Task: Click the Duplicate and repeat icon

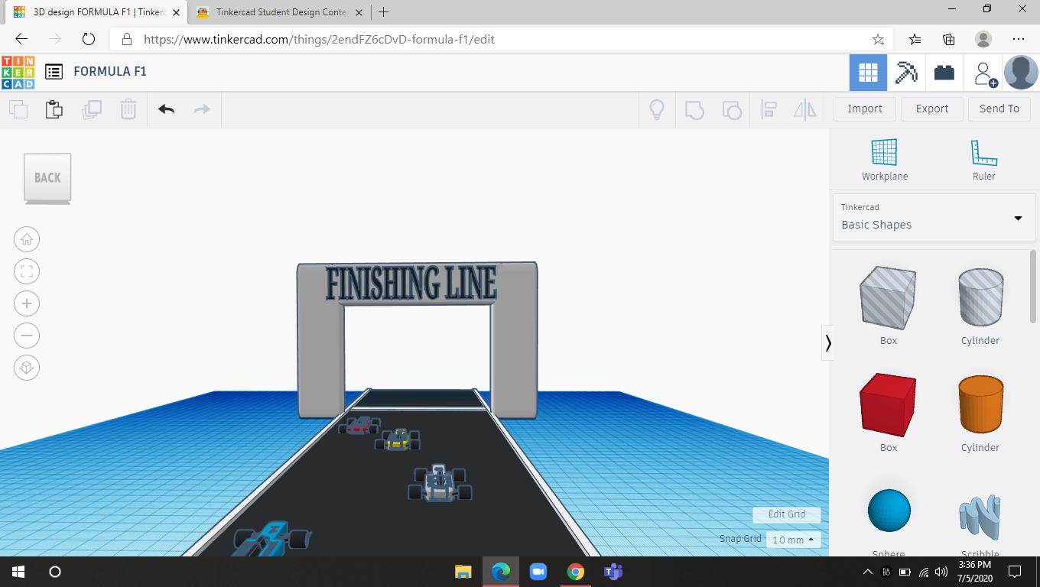Action: coord(92,109)
